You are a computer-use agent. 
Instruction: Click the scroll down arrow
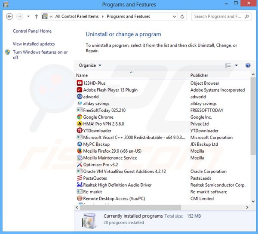click(x=253, y=201)
